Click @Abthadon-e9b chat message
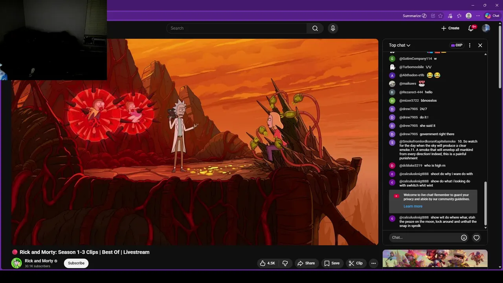This screenshot has width=503, height=283. [434, 75]
